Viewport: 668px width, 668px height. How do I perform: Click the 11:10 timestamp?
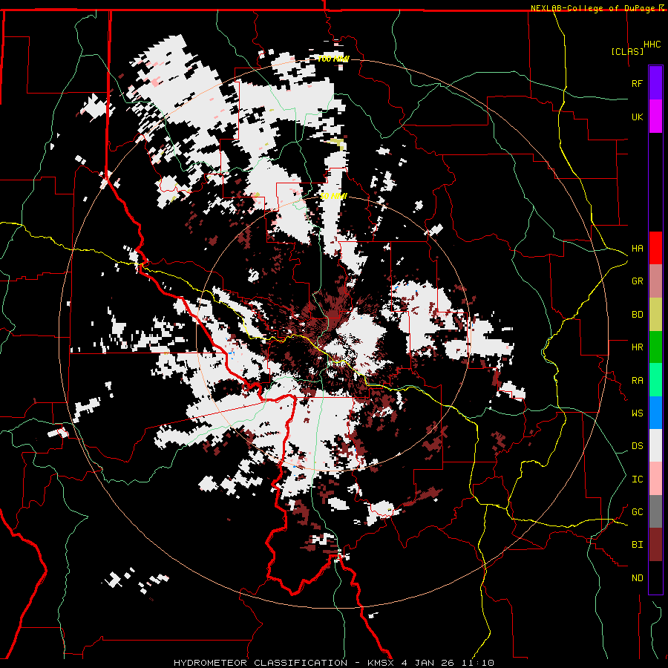click(477, 663)
